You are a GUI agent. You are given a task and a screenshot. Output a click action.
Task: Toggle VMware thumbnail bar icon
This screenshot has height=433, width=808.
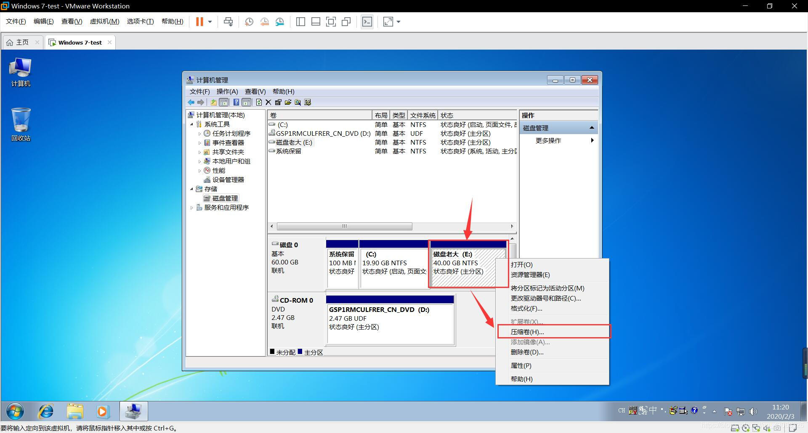316,21
